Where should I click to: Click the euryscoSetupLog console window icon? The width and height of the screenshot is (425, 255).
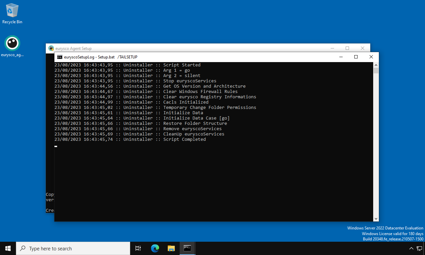(x=60, y=57)
